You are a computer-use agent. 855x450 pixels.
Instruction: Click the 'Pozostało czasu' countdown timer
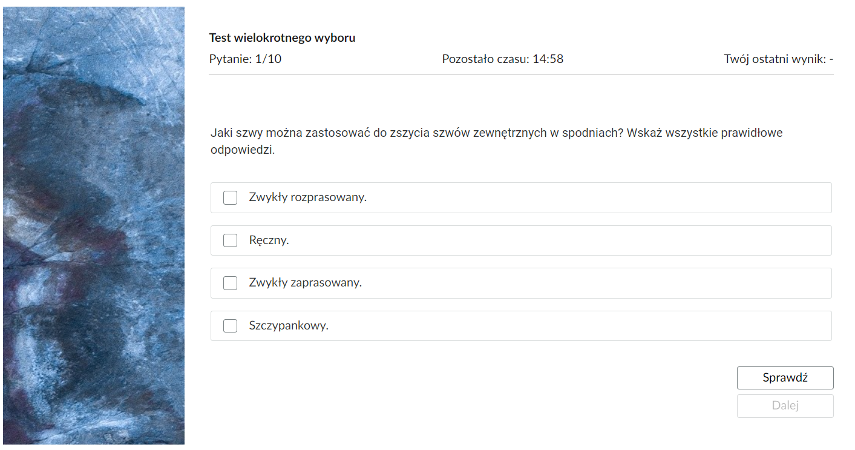pyautogui.click(x=502, y=59)
